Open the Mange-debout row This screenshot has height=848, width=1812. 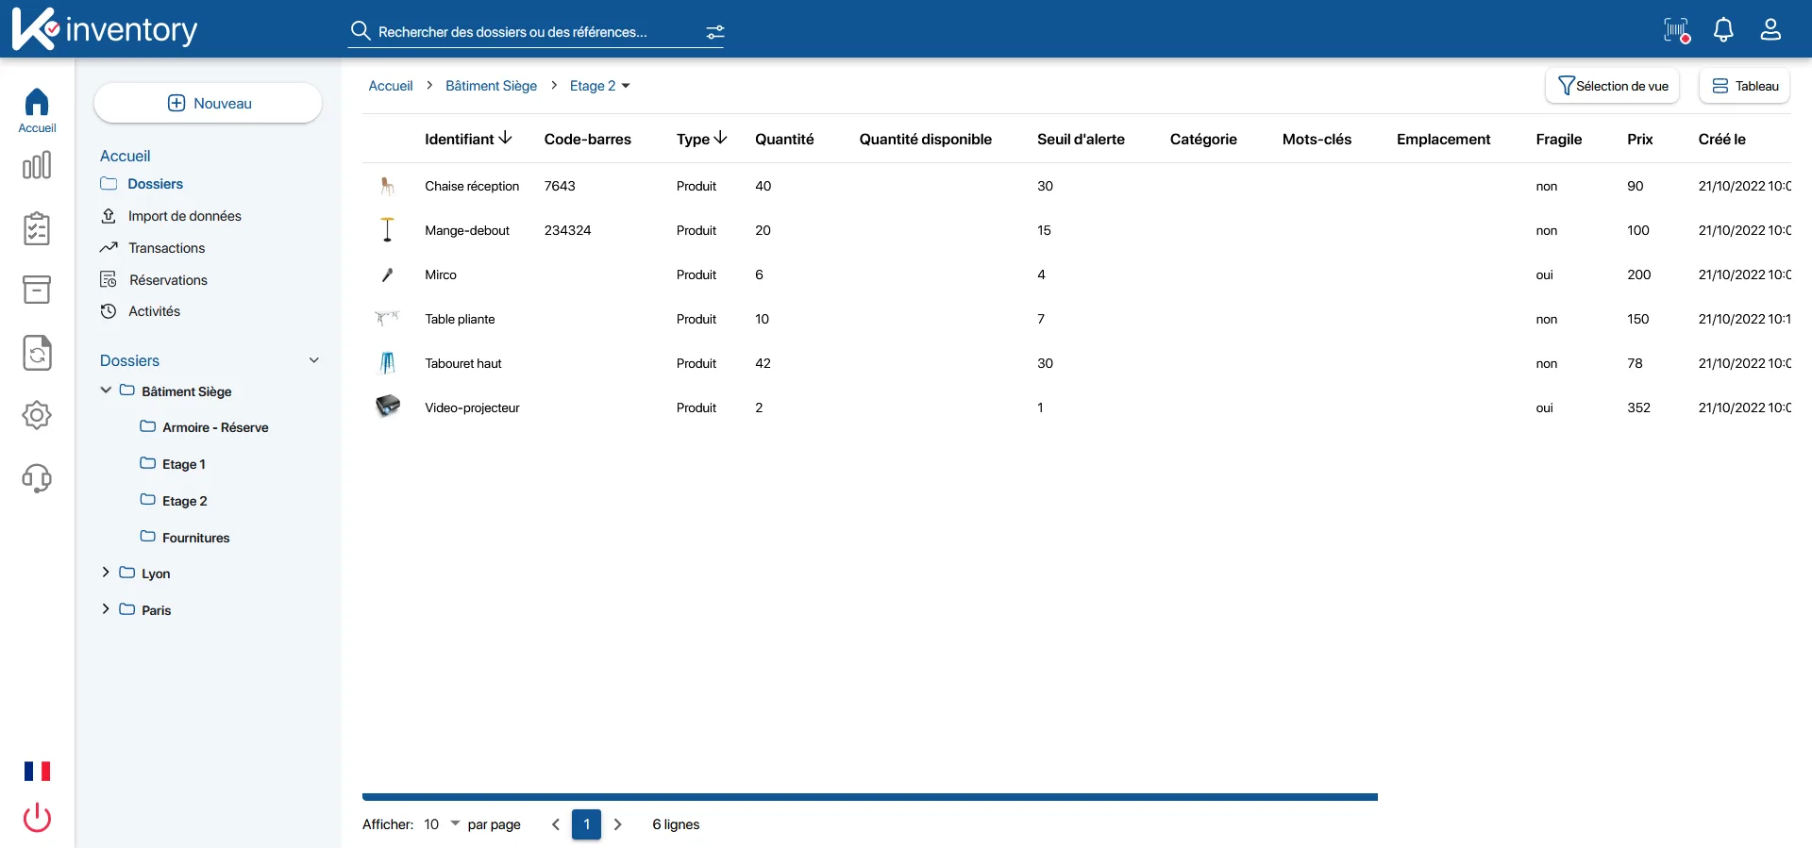coord(1077,230)
